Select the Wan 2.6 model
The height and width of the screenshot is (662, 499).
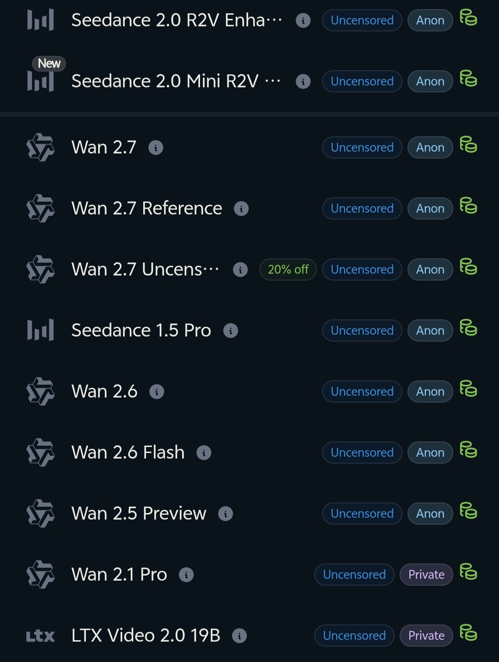coord(249,392)
